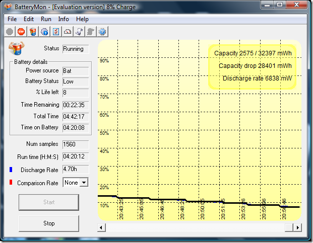Screen dimensions: 313x243
Task: Click the gauge meter toolbar icon
Action: pos(68,32)
